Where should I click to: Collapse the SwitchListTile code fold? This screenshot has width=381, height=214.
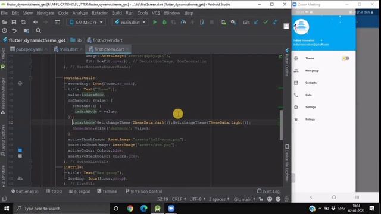30,78
